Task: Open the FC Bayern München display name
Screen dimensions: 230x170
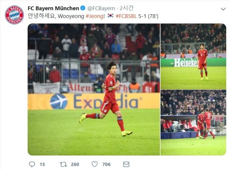Action: coord(53,8)
